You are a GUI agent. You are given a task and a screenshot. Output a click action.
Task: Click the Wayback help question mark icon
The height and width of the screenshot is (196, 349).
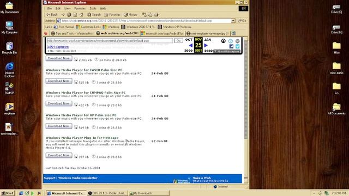click(230, 41)
